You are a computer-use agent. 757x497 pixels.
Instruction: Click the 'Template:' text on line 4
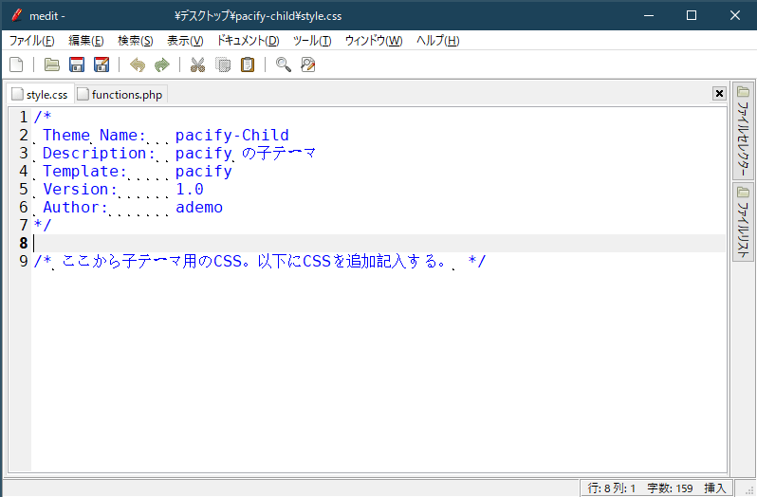(x=84, y=171)
